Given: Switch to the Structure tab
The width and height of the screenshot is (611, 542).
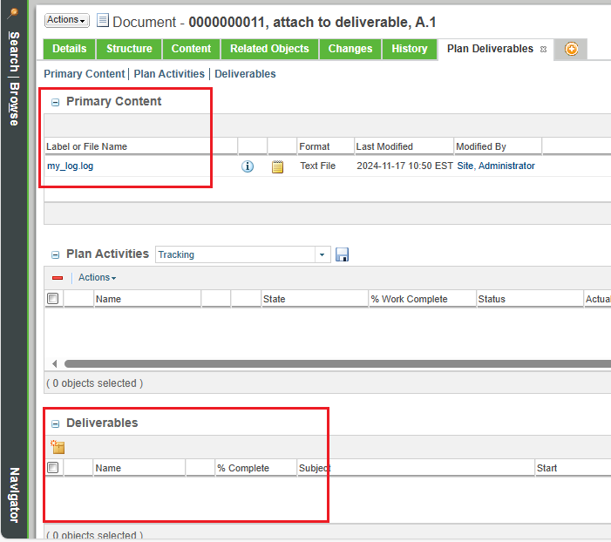Looking at the screenshot, I should (129, 49).
